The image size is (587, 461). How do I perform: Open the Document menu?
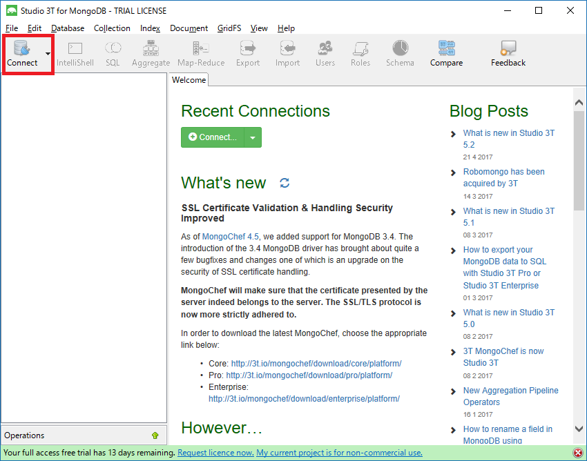189,28
